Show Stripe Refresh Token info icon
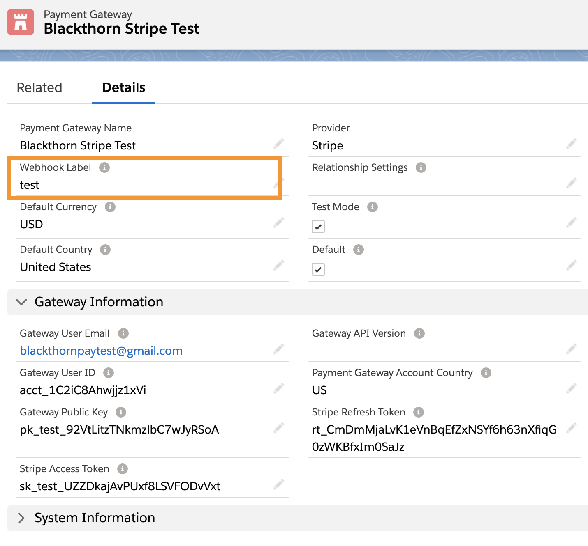This screenshot has width=588, height=546. coord(419,412)
